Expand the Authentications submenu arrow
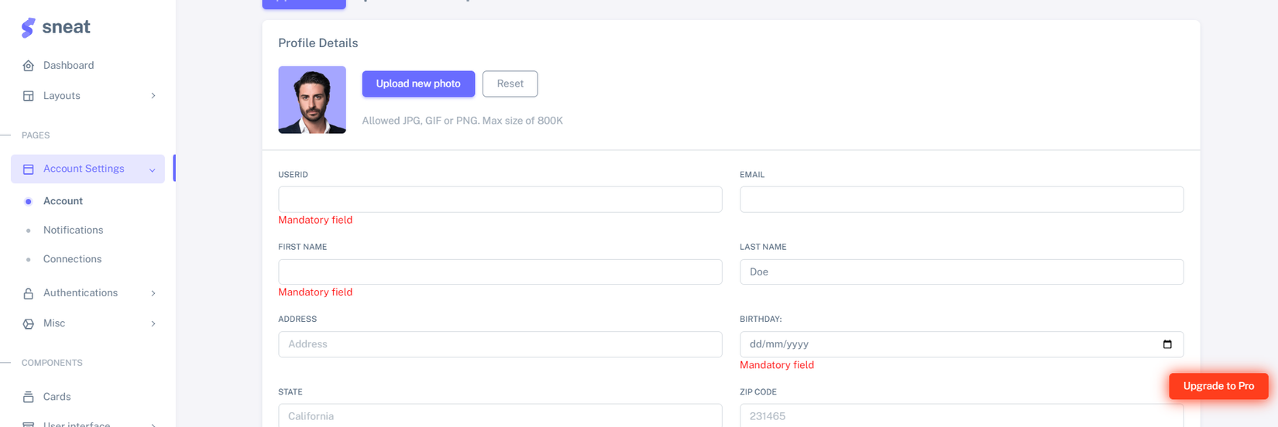This screenshot has width=1278, height=427. click(x=153, y=293)
